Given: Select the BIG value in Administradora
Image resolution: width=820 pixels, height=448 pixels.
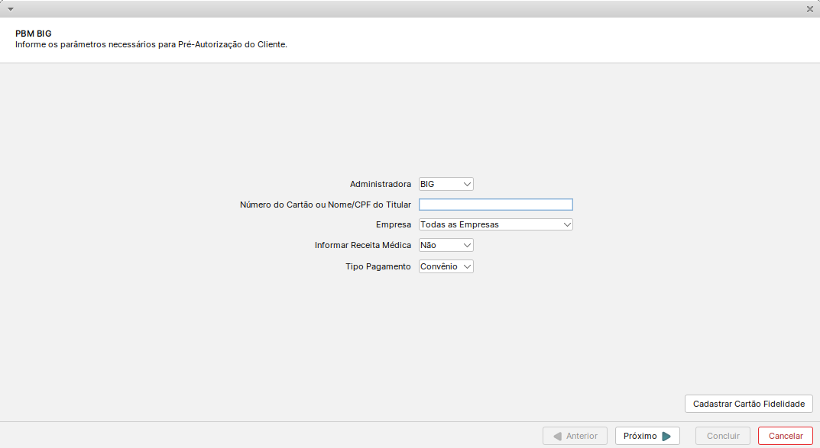Looking at the screenshot, I should pyautogui.click(x=446, y=185).
